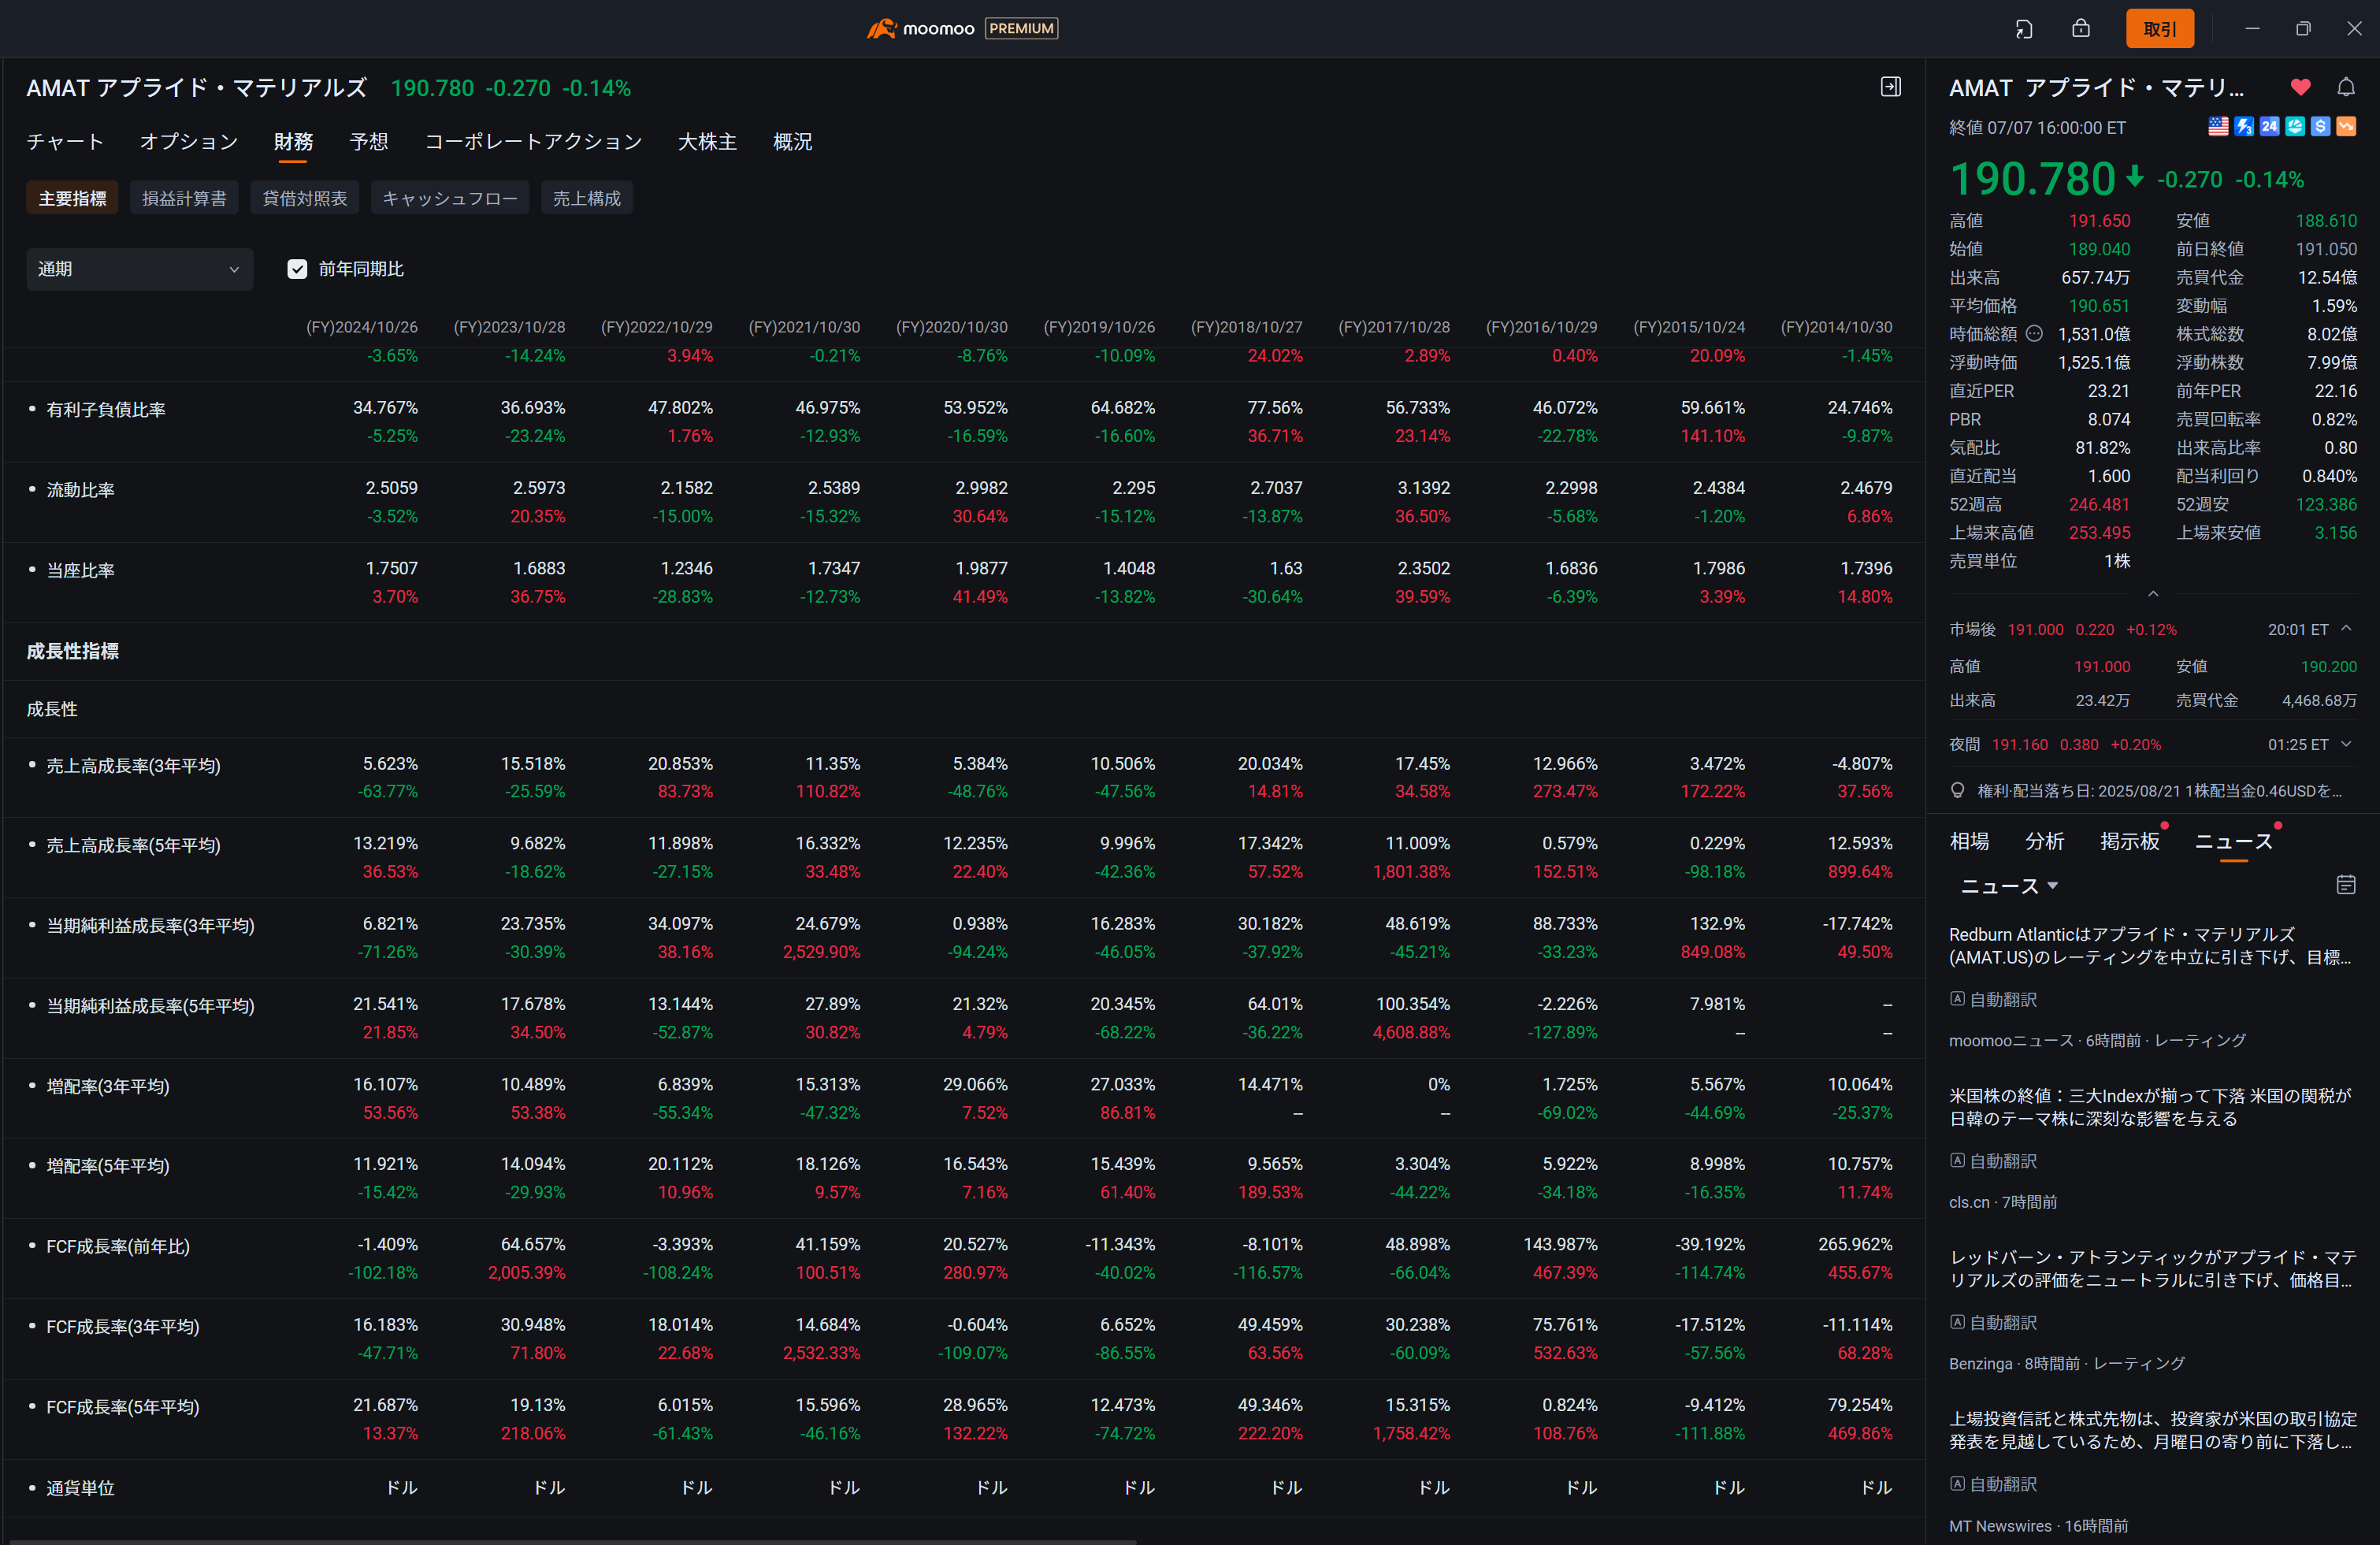Click the 成長性指標 section heading
2380x1545 pixels.
tap(73, 651)
